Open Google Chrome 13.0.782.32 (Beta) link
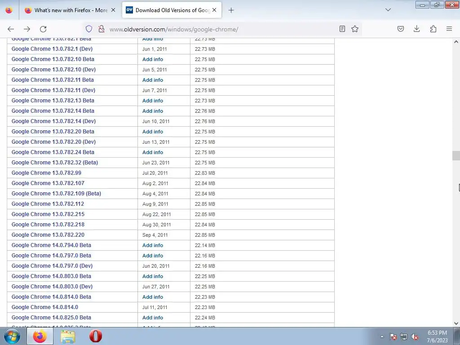The width and height of the screenshot is (460, 345). point(54,163)
